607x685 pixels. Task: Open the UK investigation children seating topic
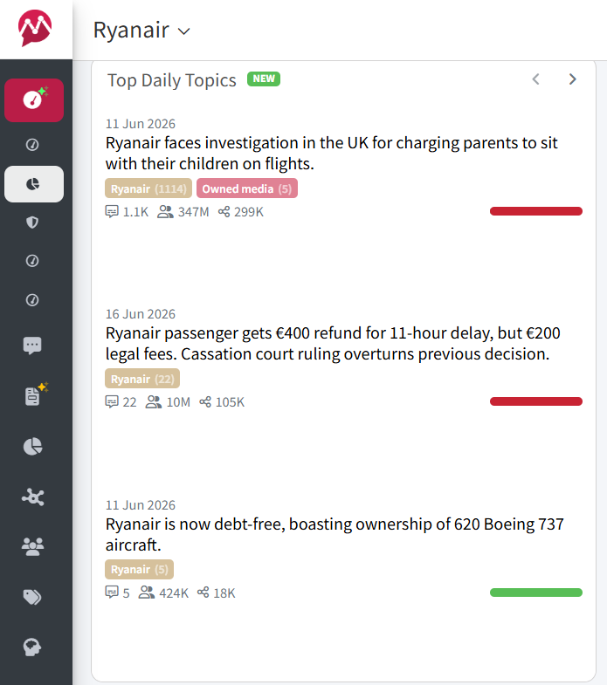click(332, 154)
